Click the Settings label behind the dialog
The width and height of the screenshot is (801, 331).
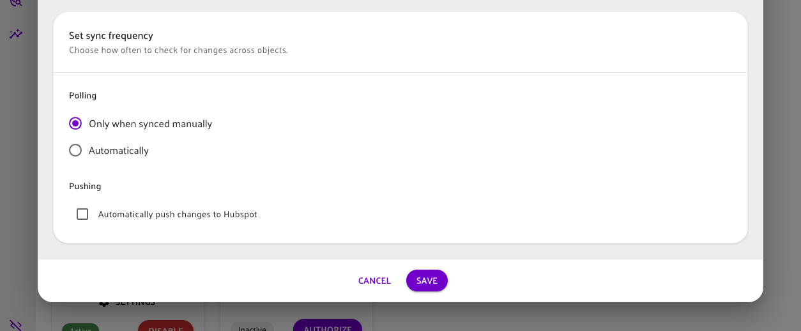click(135, 304)
